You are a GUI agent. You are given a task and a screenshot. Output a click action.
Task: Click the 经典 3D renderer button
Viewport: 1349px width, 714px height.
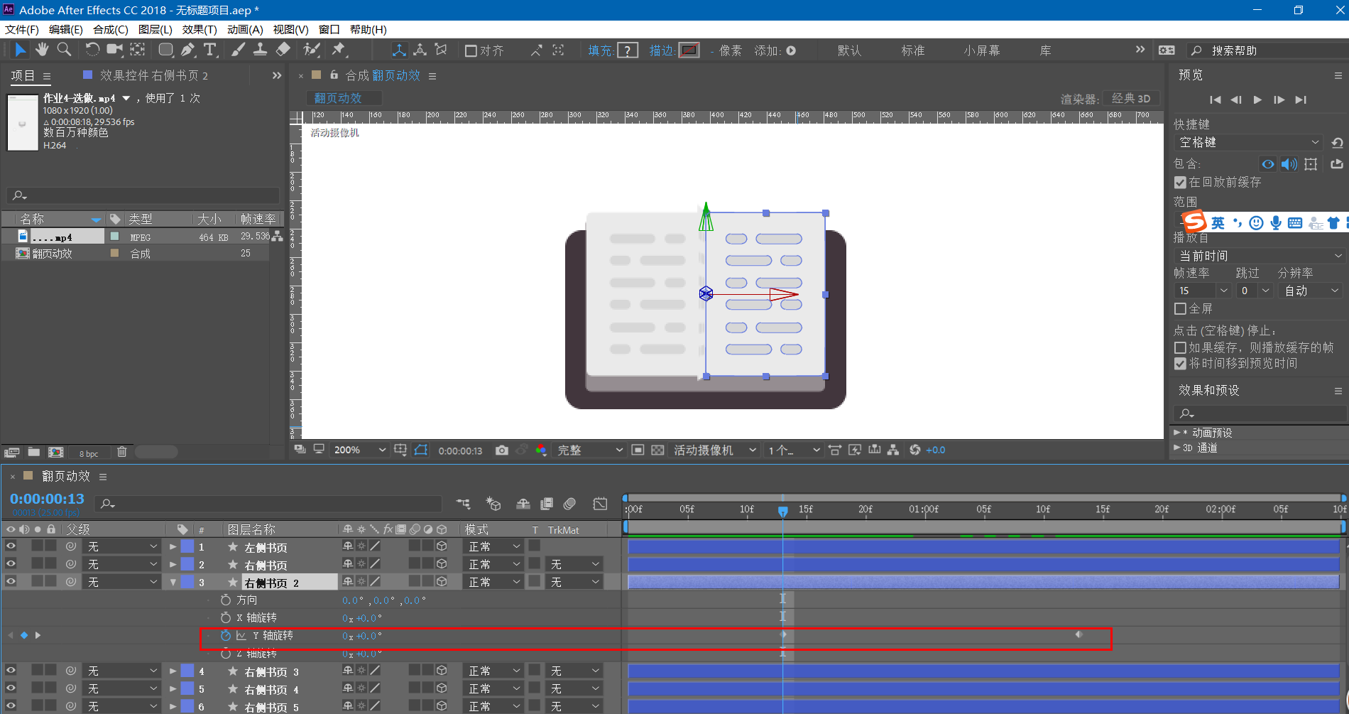point(1131,99)
